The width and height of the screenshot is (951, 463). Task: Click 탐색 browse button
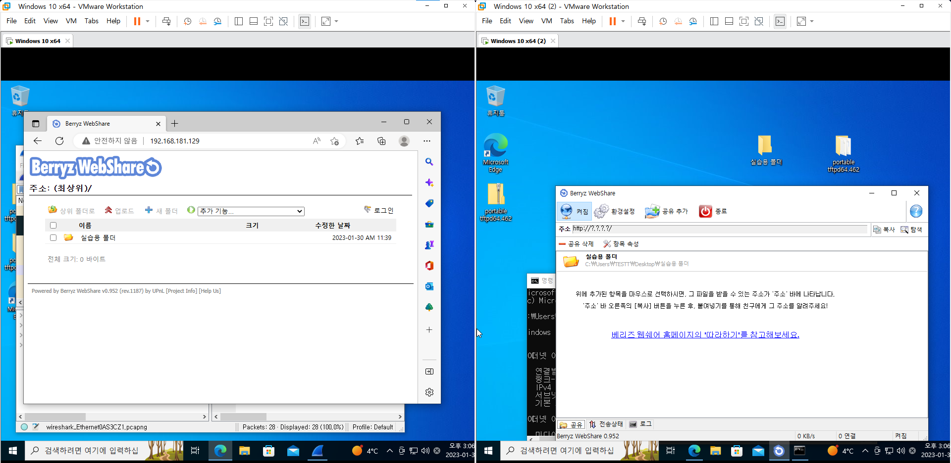(911, 230)
